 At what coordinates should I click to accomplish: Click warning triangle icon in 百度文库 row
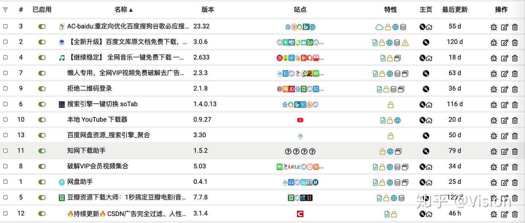pos(405,43)
